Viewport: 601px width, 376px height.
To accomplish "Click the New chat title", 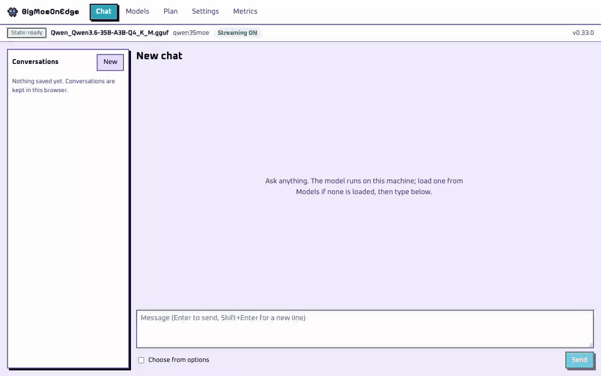I will [160, 56].
